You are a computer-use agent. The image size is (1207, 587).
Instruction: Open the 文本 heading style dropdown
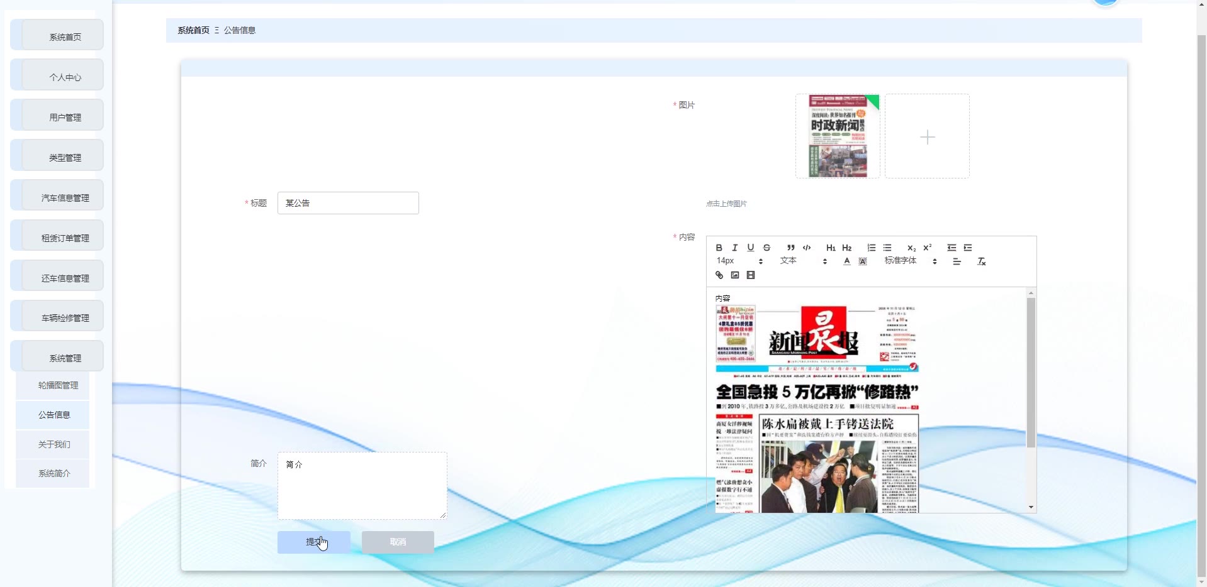pos(804,261)
